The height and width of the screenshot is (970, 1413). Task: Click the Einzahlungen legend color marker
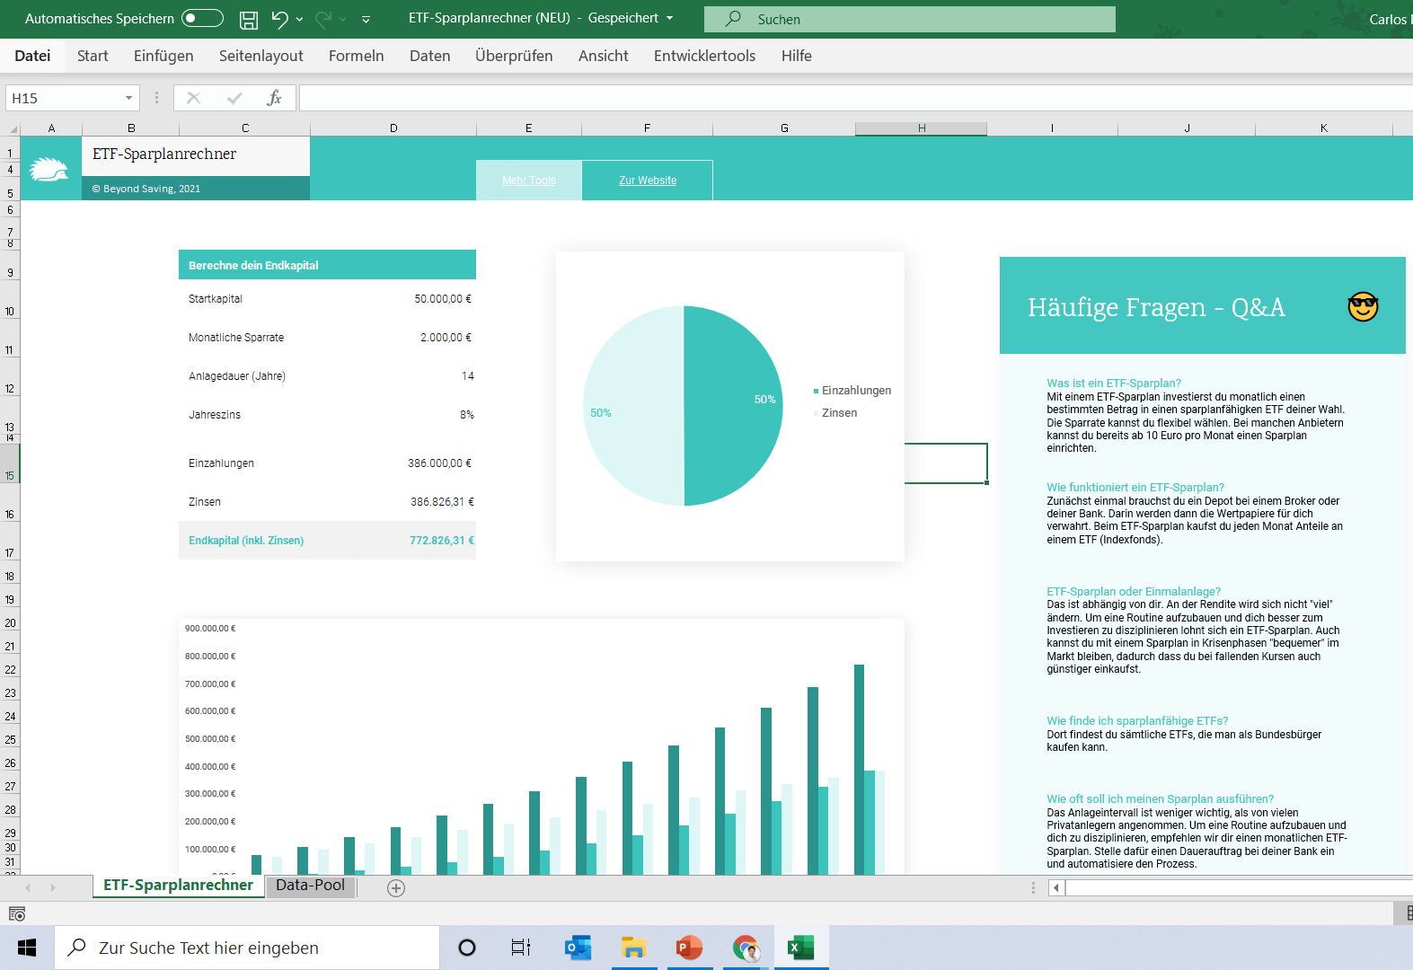816,391
